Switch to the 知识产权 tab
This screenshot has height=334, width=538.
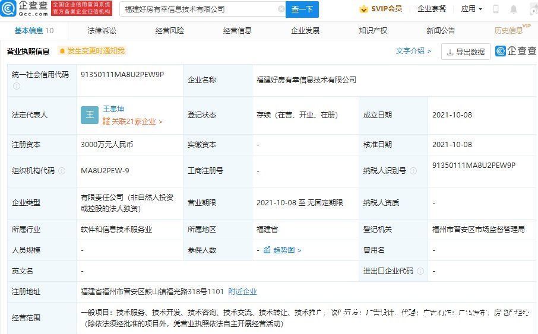pos(373,30)
